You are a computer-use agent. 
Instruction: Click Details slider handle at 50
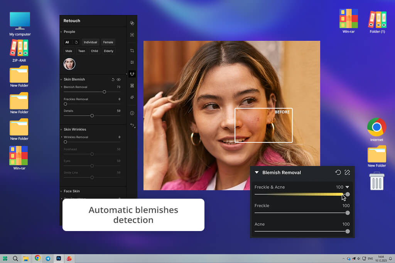point(92,116)
